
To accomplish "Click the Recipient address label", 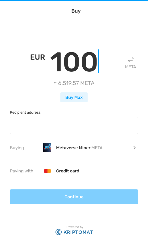I will pos(25,112).
